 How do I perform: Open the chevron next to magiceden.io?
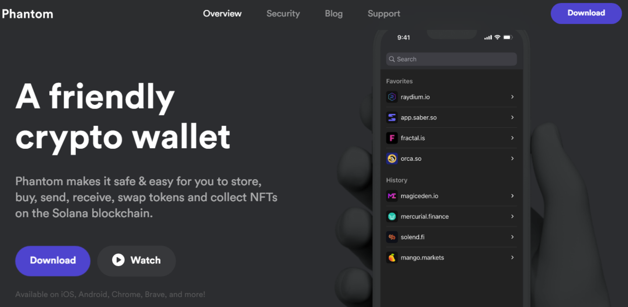coord(512,196)
